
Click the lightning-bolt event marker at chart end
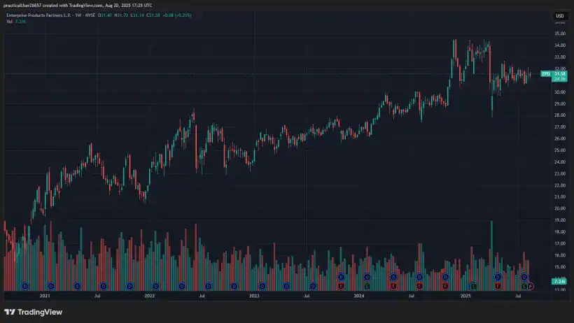(531, 286)
